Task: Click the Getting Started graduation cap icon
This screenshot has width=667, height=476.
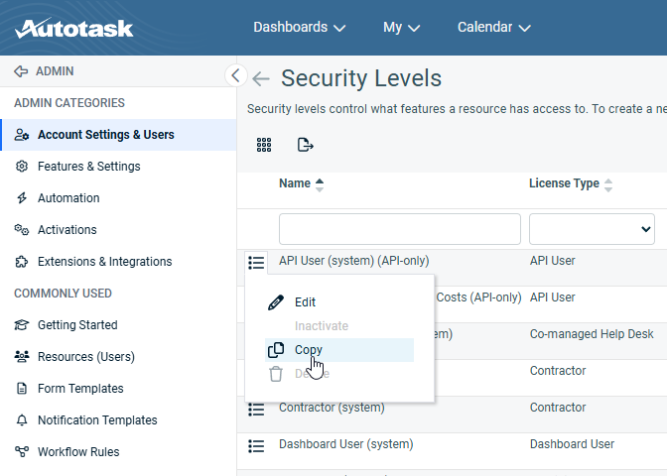Action: point(22,325)
